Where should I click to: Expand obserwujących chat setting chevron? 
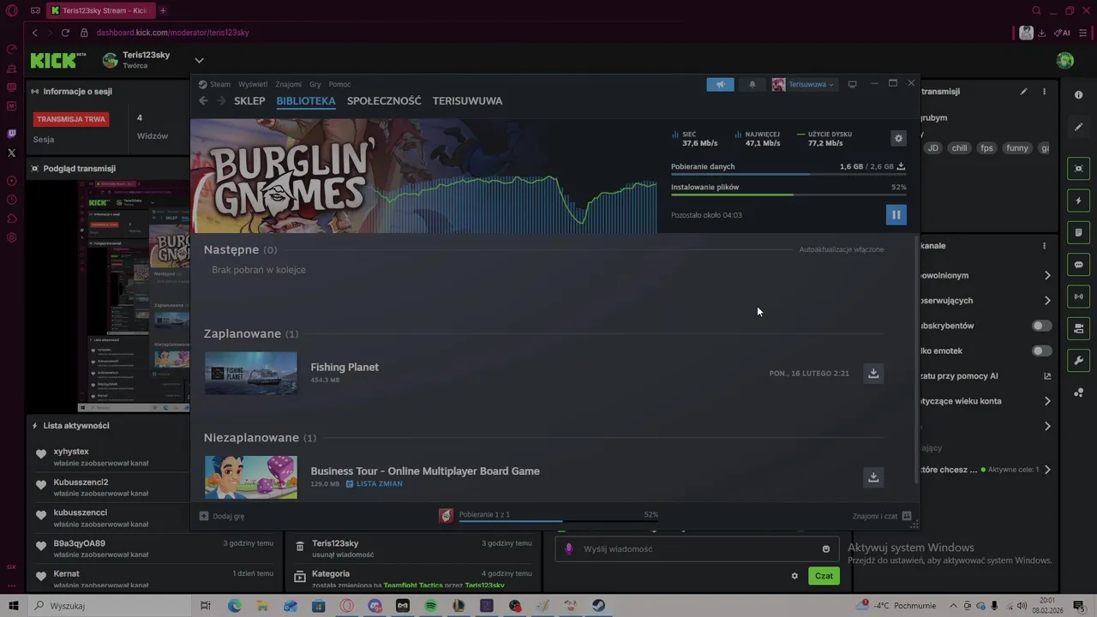point(1047,301)
